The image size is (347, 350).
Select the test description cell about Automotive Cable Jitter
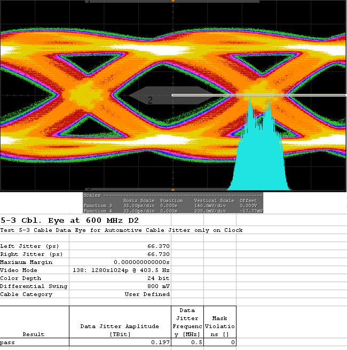pos(121,230)
